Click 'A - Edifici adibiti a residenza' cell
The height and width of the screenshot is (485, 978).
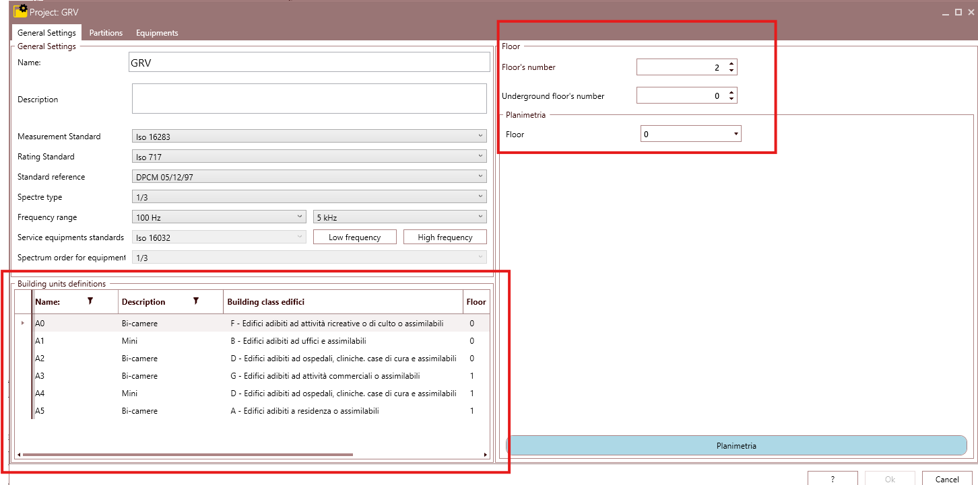pos(344,411)
